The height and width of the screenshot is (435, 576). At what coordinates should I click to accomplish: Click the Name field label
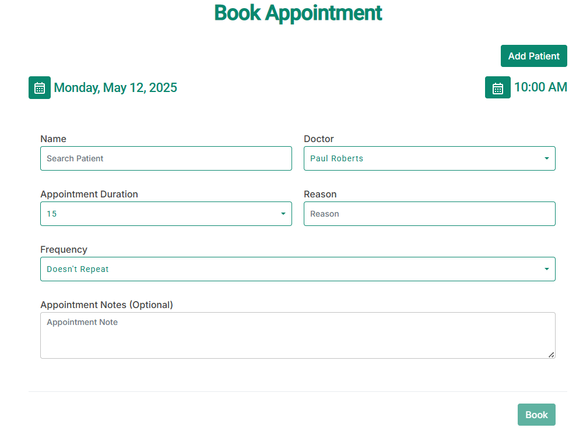[53, 139]
